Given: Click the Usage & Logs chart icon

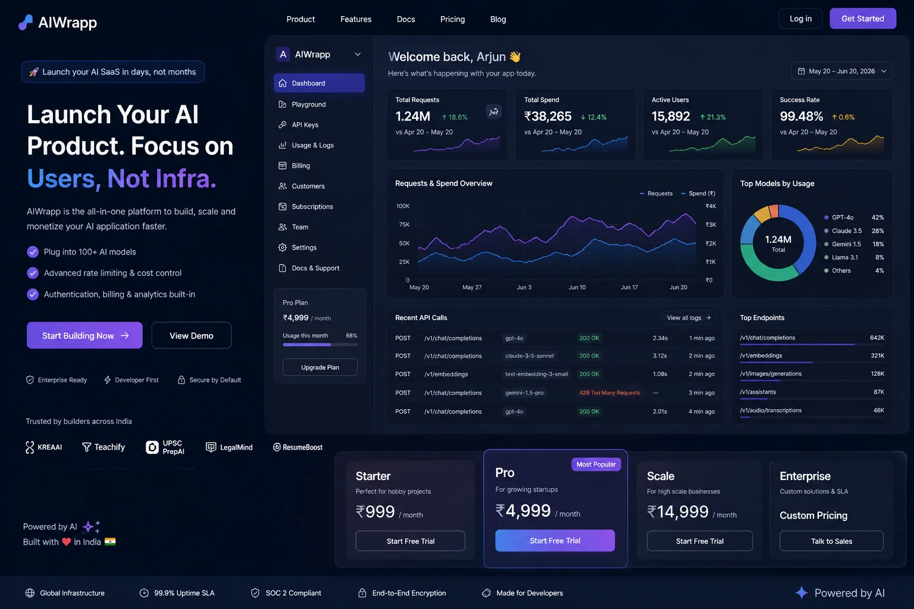Looking at the screenshot, I should 283,145.
